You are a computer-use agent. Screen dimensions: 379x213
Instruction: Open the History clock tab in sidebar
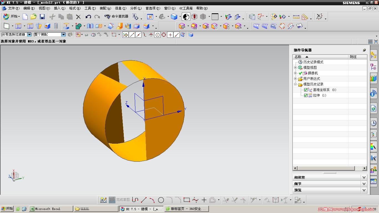[373, 123]
